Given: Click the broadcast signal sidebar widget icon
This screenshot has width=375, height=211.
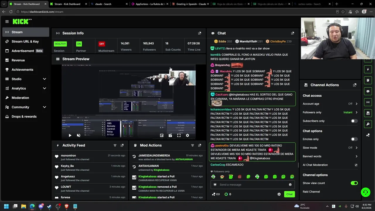Looking at the screenshot, I should 368,102.
